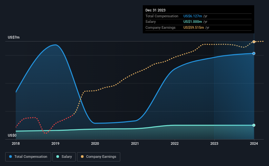
Task: Click the 2021 x-axis label
Action: tap(135, 143)
